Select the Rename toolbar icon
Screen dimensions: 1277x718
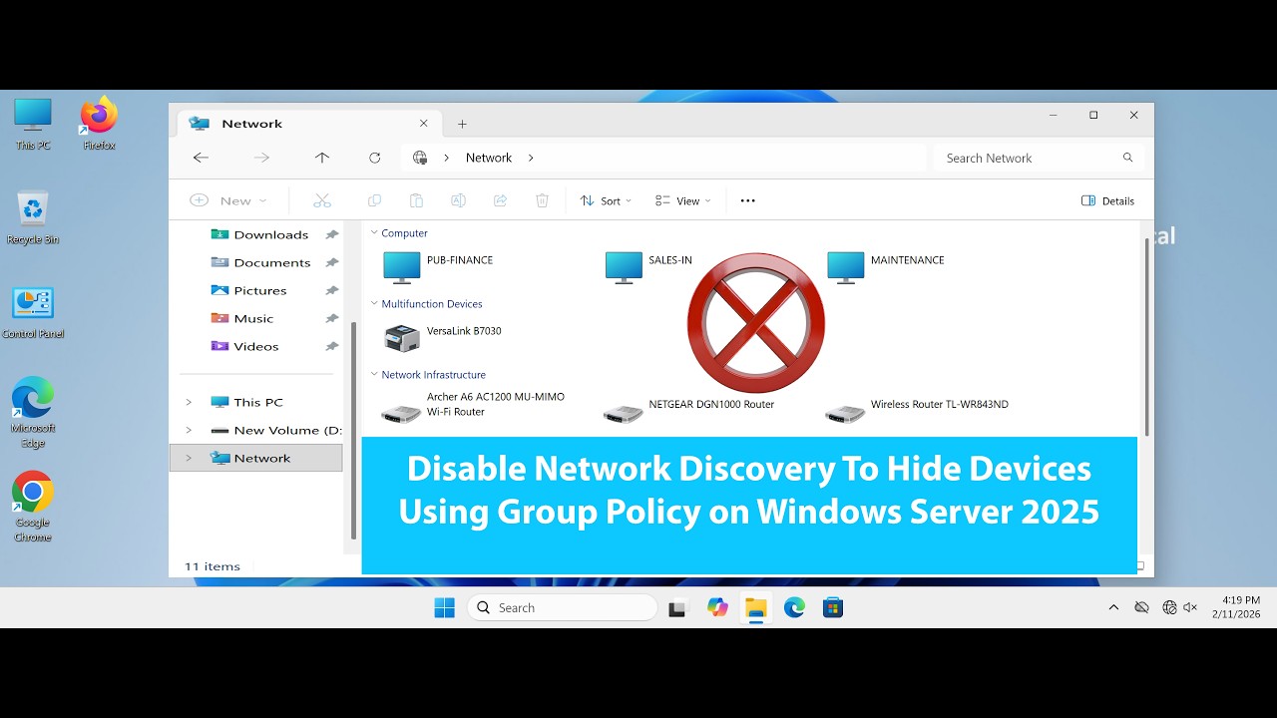[459, 200]
